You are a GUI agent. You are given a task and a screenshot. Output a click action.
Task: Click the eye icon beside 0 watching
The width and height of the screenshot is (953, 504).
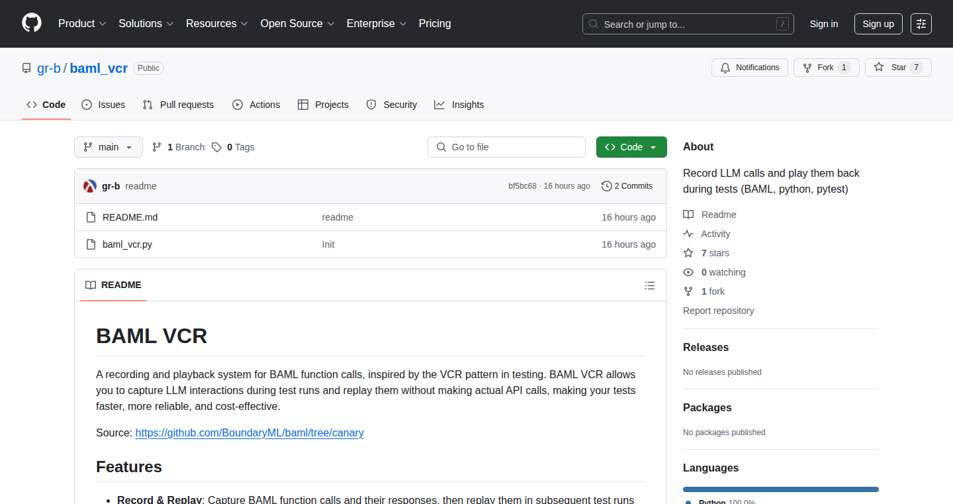point(688,272)
